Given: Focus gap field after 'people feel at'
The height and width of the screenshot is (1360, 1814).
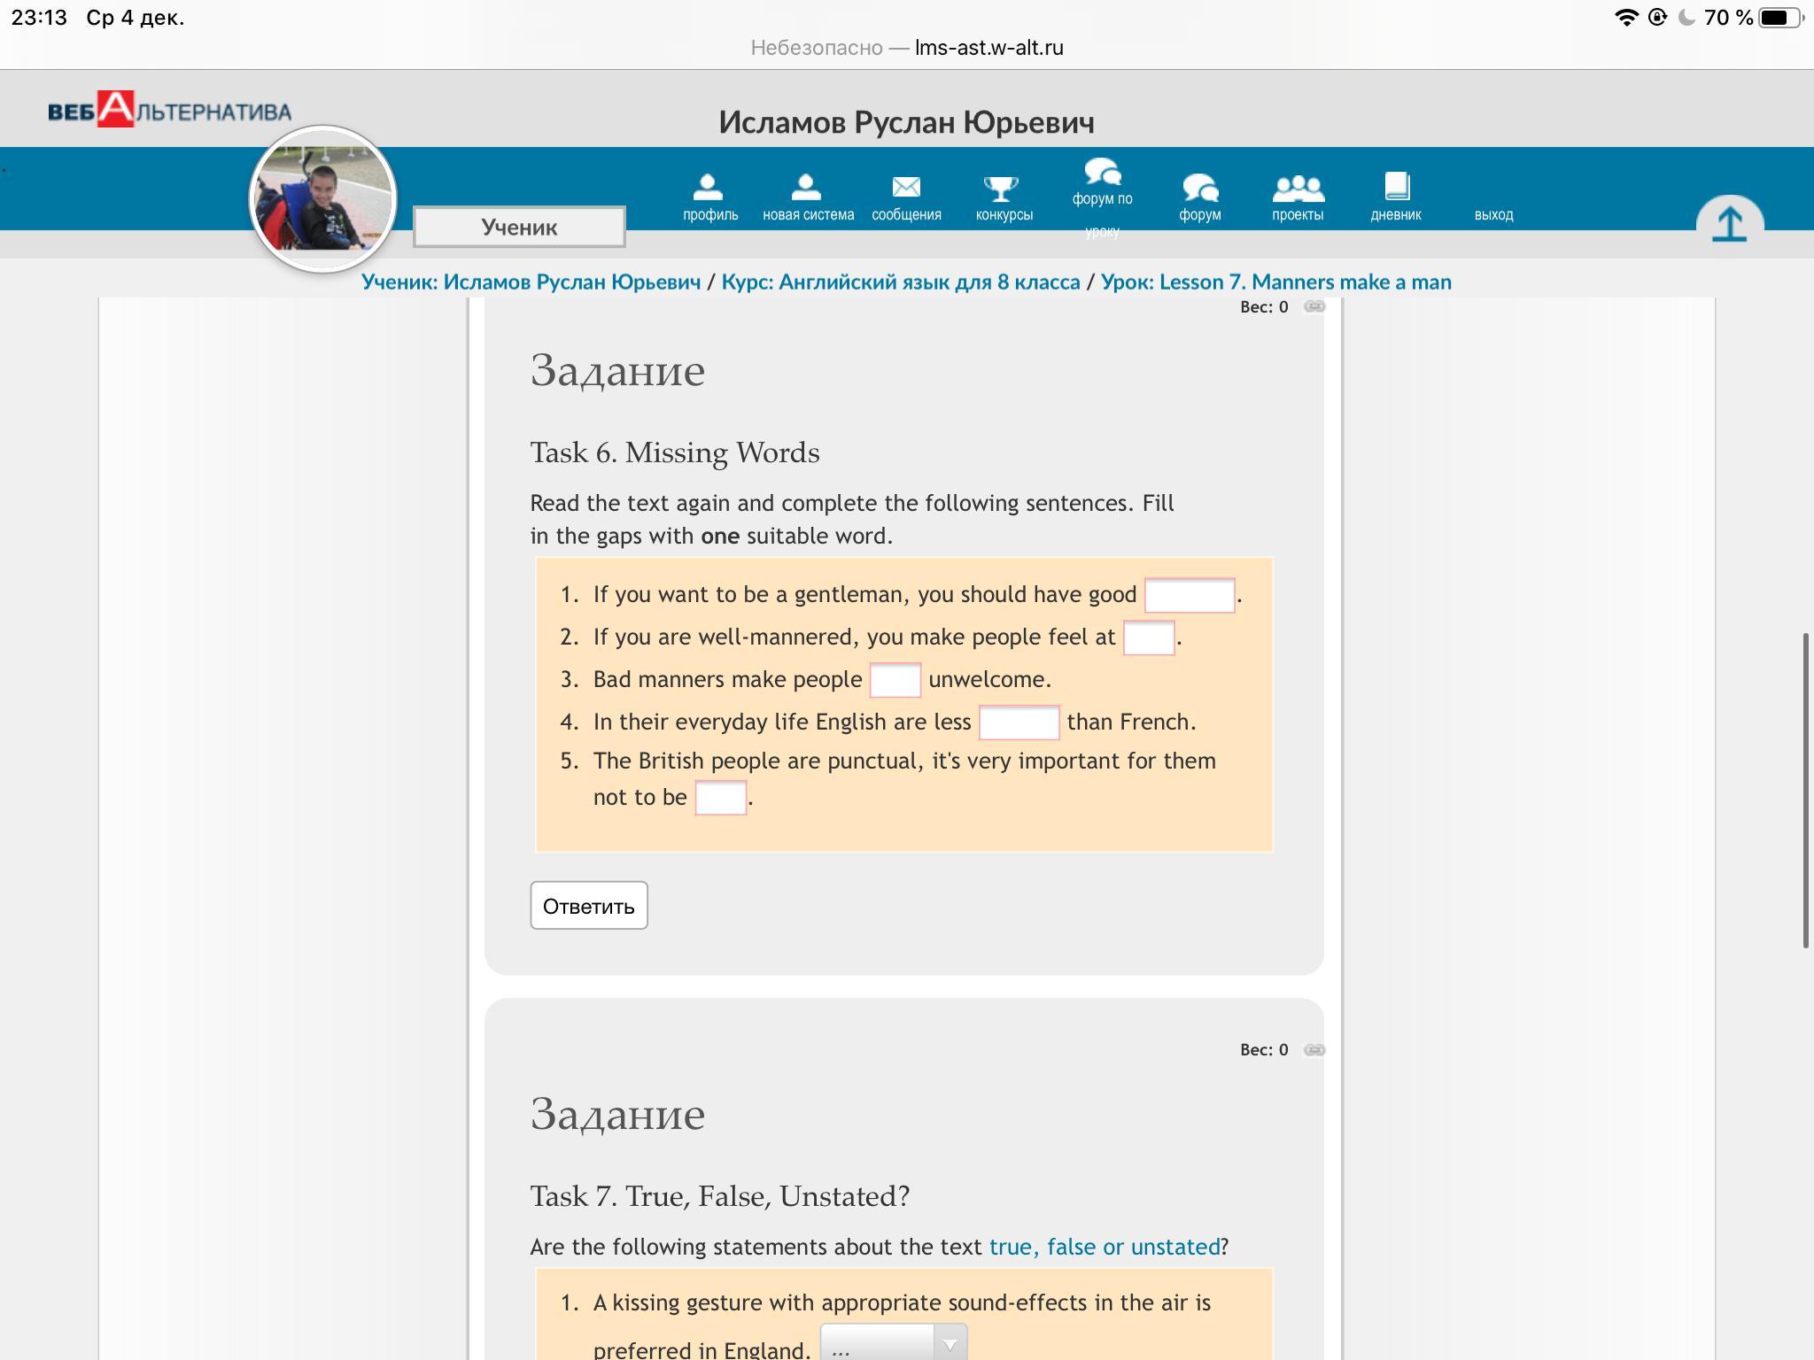Looking at the screenshot, I should (x=1149, y=637).
